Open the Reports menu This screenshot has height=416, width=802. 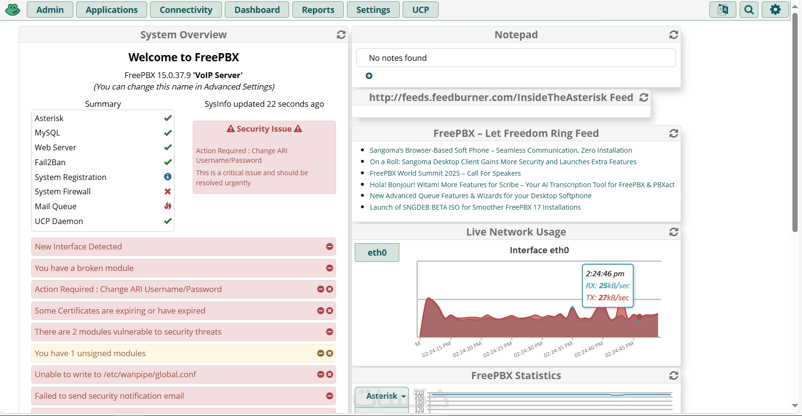click(318, 10)
